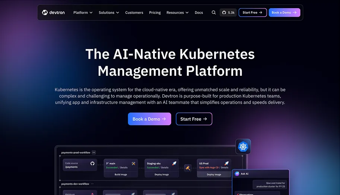Click Build image on main card
340x195 pixels.
tap(121, 175)
